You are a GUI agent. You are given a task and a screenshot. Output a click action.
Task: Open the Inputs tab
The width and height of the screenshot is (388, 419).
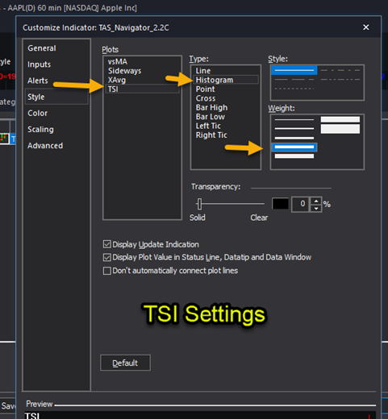point(39,64)
